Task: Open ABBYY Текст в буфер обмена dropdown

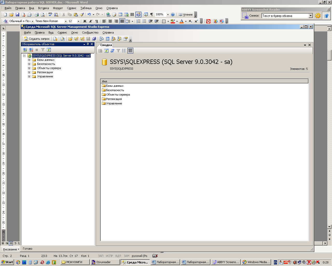Action: (311, 16)
